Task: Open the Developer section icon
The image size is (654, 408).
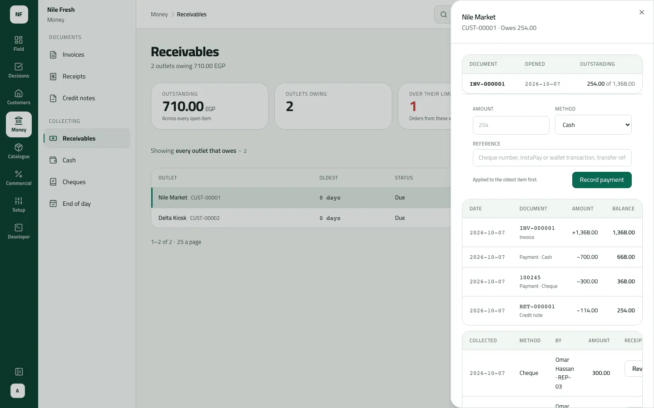Action: click(19, 231)
